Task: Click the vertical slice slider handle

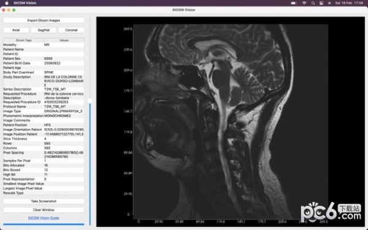Action: point(90,101)
